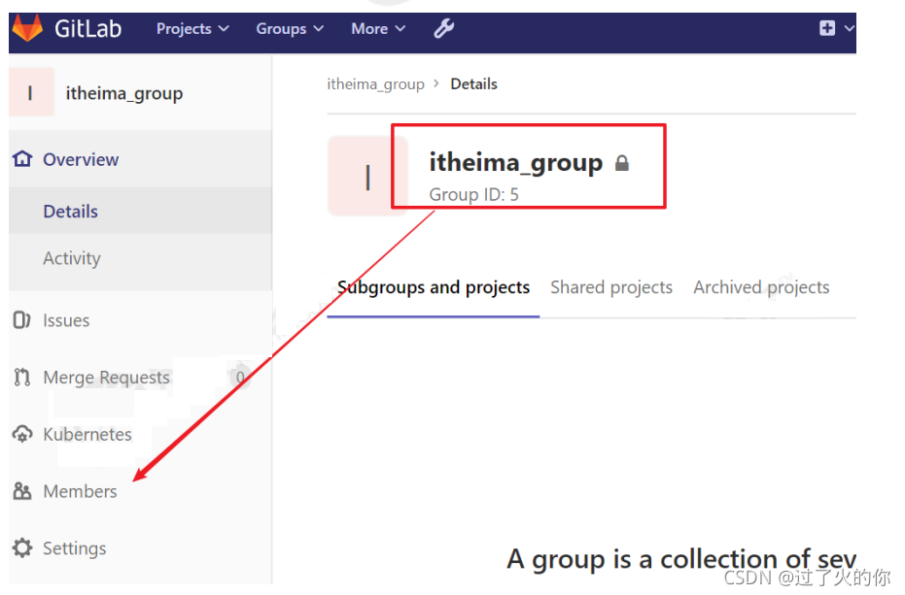The width and height of the screenshot is (905, 595).
Task: Select Details in the sidebar
Action: coord(70,212)
